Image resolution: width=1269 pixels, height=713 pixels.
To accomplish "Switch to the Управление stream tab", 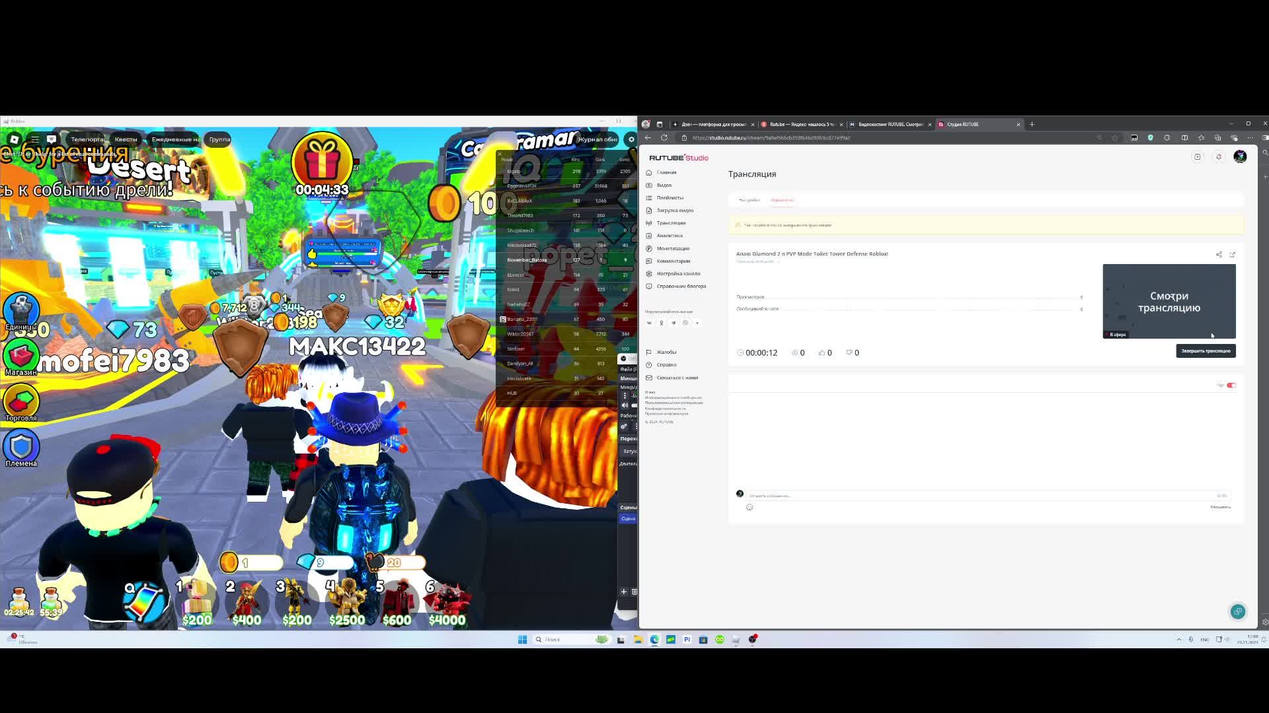I will coord(782,200).
